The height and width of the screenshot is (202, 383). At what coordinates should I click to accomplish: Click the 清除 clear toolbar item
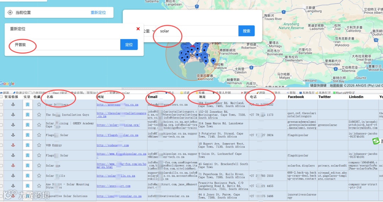[x=261, y=93]
